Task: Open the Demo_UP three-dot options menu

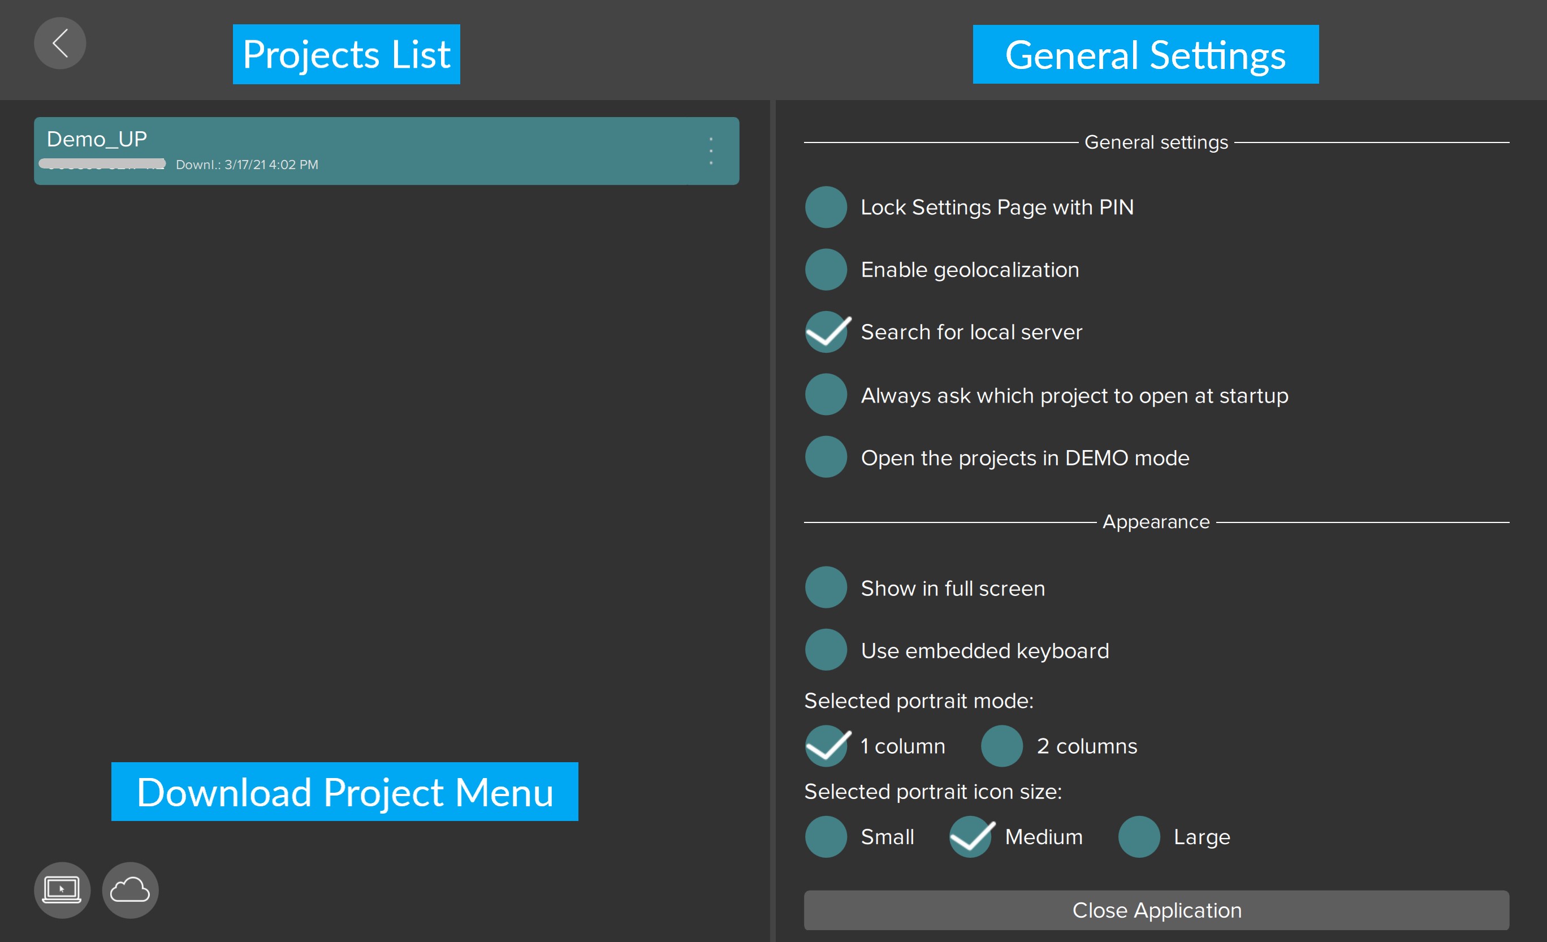Action: [x=711, y=151]
